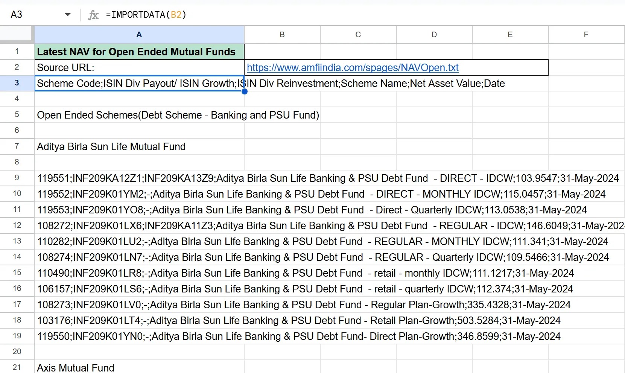Select column B header
The width and height of the screenshot is (625, 373).
tap(282, 35)
